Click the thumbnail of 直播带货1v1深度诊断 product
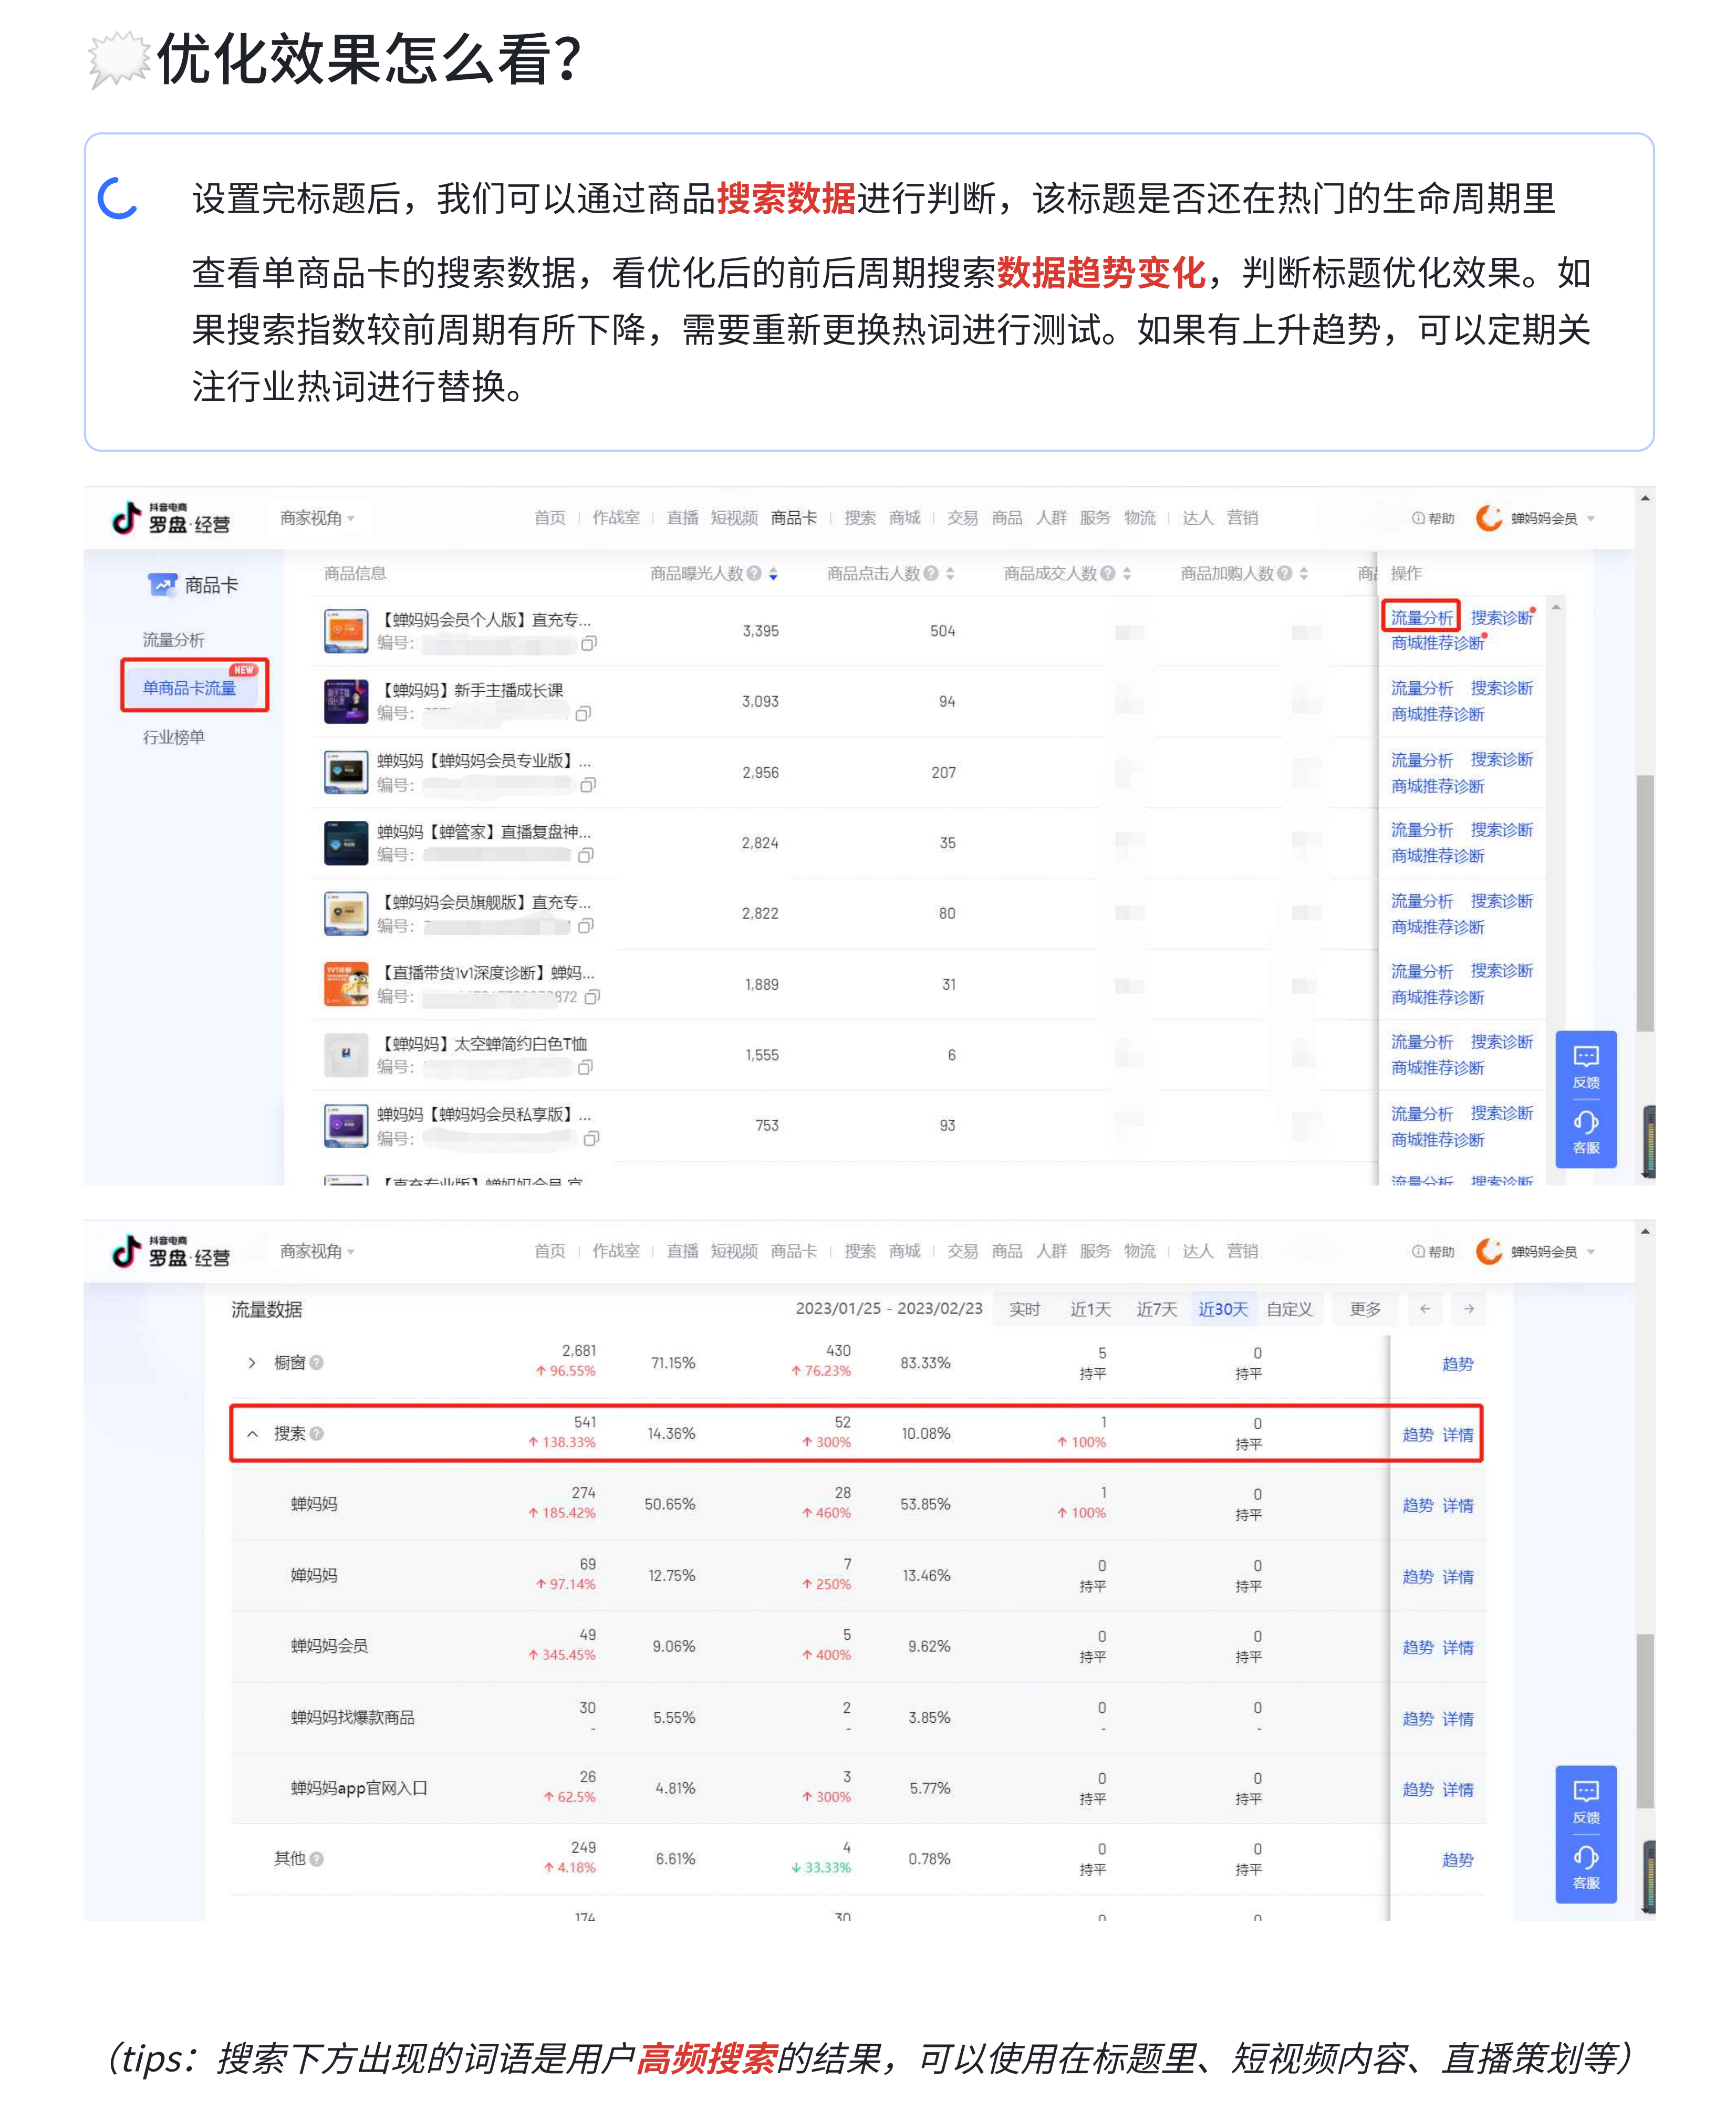 (346, 985)
